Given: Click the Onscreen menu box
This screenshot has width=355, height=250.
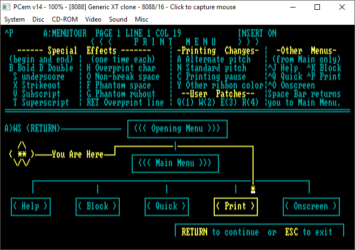Looking at the screenshot, I should click(311, 206).
